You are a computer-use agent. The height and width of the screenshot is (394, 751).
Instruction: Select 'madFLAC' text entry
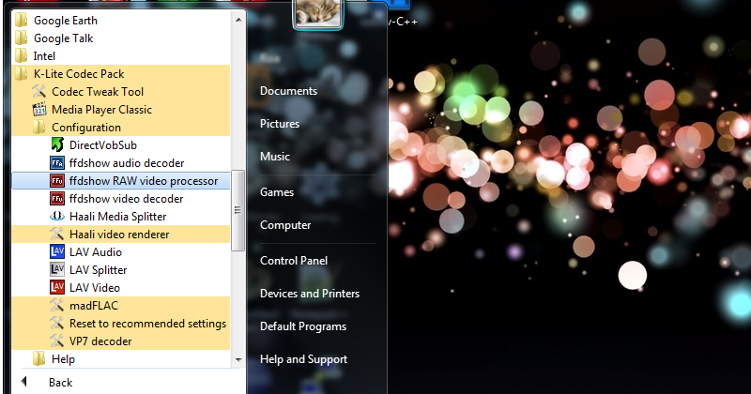(93, 306)
